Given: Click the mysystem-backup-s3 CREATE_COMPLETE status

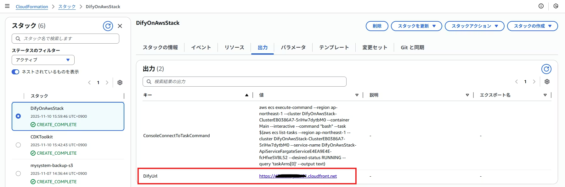Looking at the screenshot, I should (x=54, y=182).
